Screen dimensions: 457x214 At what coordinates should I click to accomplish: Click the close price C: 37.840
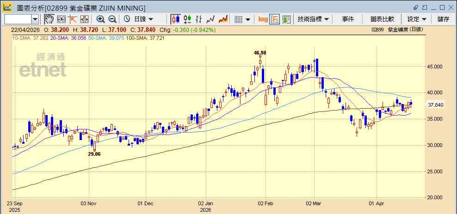(x=143, y=30)
